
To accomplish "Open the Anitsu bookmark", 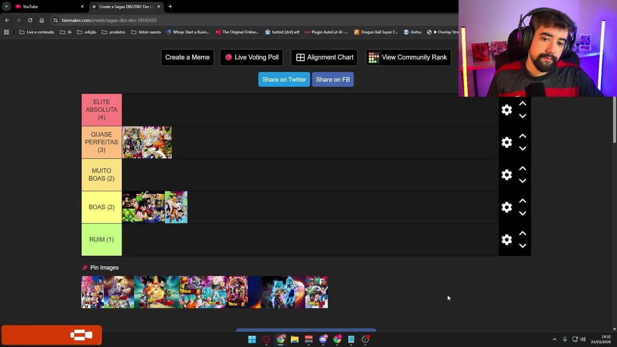I will click(413, 32).
